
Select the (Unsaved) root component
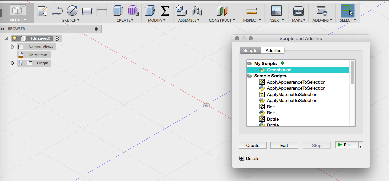[x=41, y=38]
